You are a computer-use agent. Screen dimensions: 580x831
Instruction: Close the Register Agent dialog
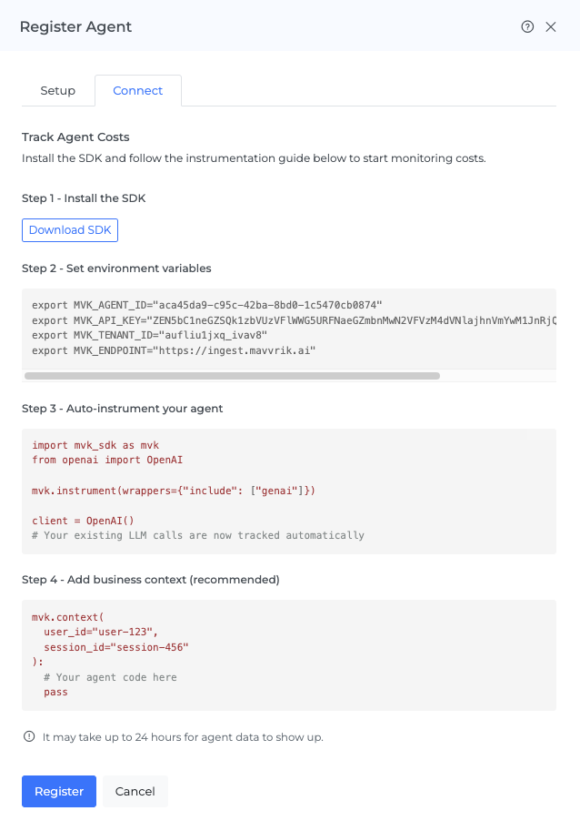551,27
